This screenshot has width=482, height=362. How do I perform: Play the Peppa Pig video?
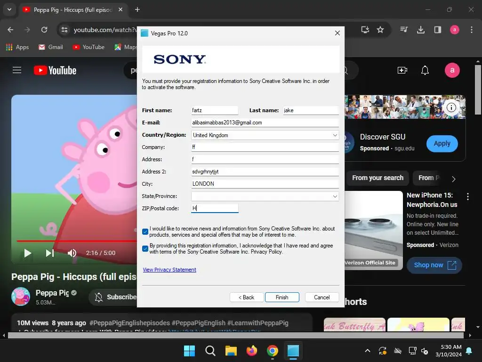point(28,253)
